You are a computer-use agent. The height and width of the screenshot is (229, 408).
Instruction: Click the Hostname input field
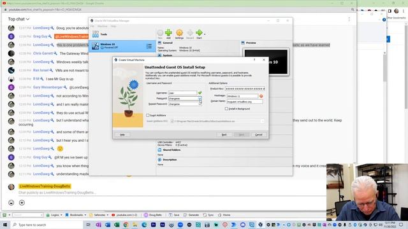coord(242,96)
